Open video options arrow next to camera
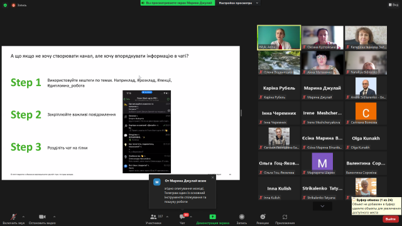This screenshot has height=226, width=402. 54,217
